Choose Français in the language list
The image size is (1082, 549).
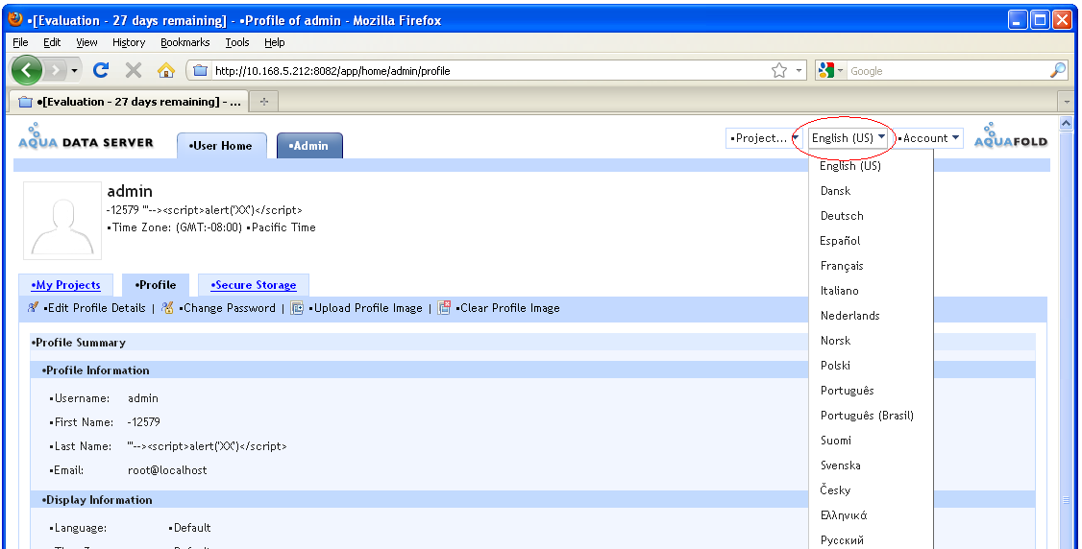(x=842, y=266)
